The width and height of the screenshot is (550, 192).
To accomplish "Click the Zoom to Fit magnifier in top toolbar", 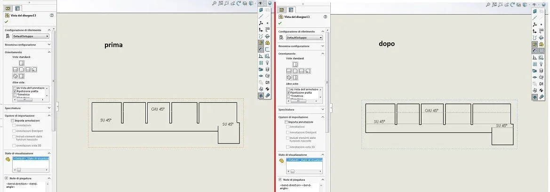I will 214,3.
